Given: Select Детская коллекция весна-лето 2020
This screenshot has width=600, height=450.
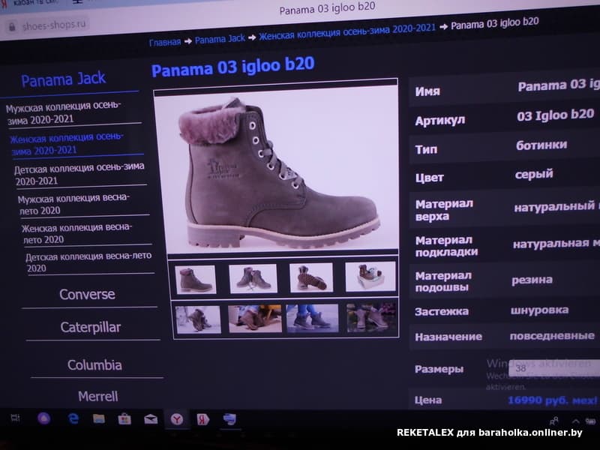Looking at the screenshot, I should pos(88,262).
